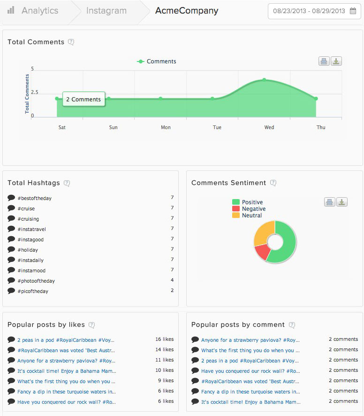Open the '2 peas in a pod' post with 16 likes
364x416 pixels.
66,340
